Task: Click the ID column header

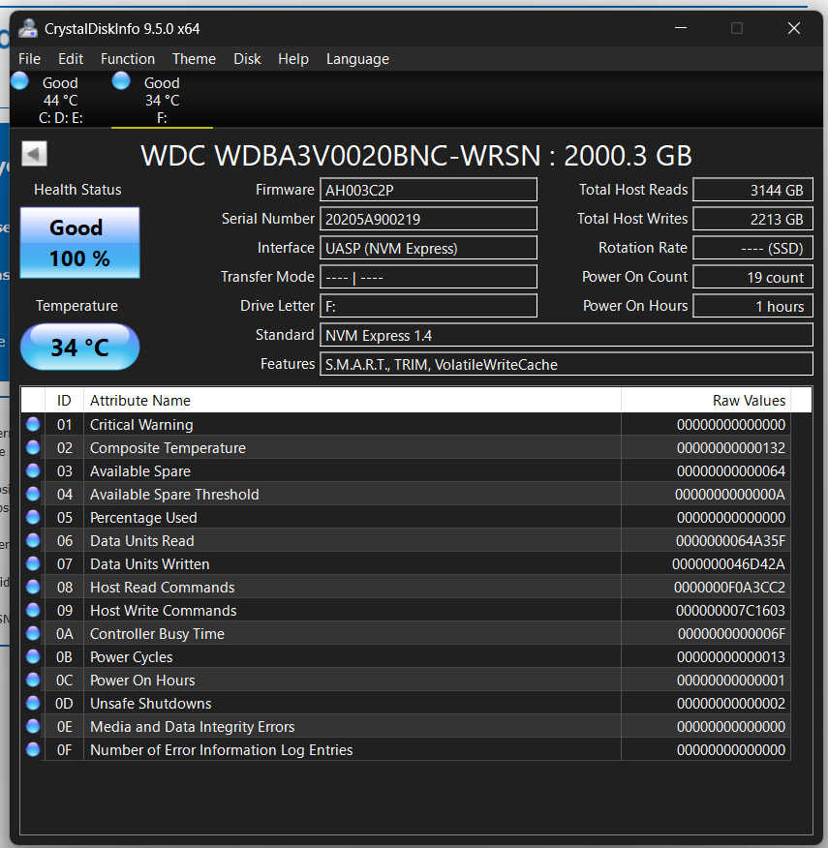Action: (64, 400)
